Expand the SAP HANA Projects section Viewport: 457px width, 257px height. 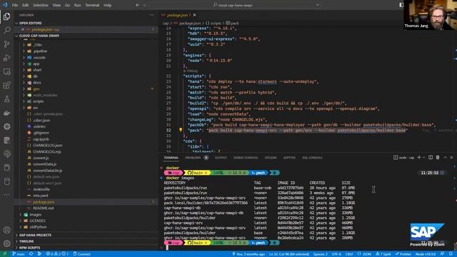[86, 235]
